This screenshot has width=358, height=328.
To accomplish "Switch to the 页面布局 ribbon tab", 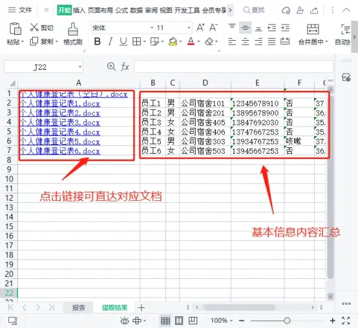I will point(100,10).
